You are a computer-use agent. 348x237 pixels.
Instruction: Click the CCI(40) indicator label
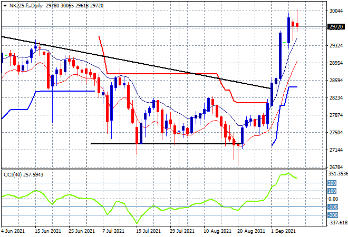(x=13, y=175)
